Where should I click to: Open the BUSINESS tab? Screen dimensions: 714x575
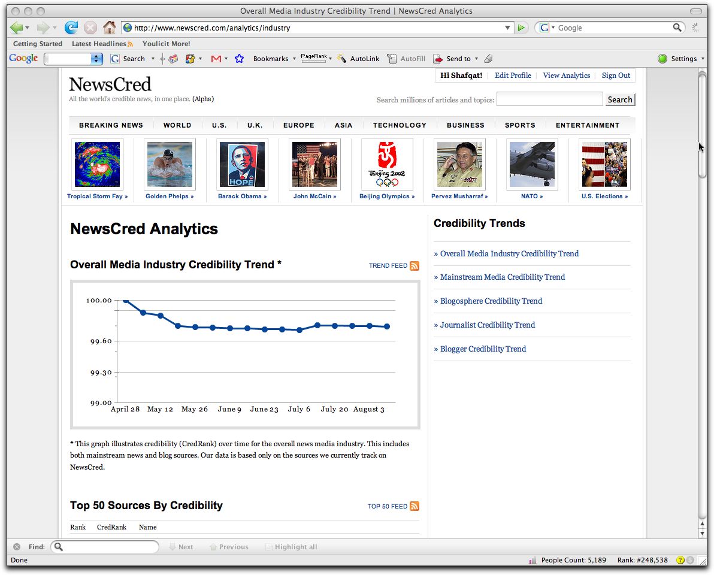(x=465, y=125)
